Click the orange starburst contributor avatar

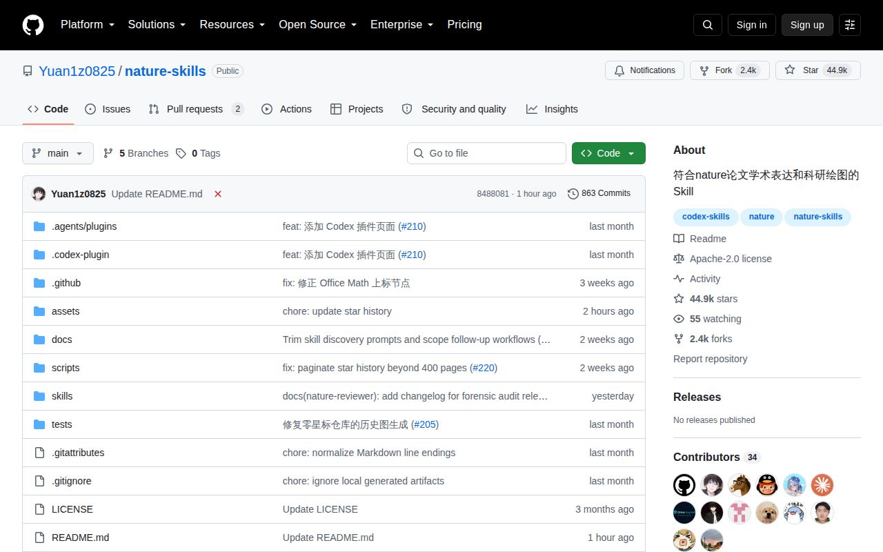822,485
